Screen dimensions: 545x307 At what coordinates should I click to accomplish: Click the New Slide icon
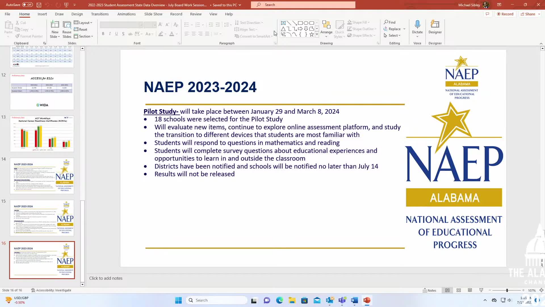(55, 25)
